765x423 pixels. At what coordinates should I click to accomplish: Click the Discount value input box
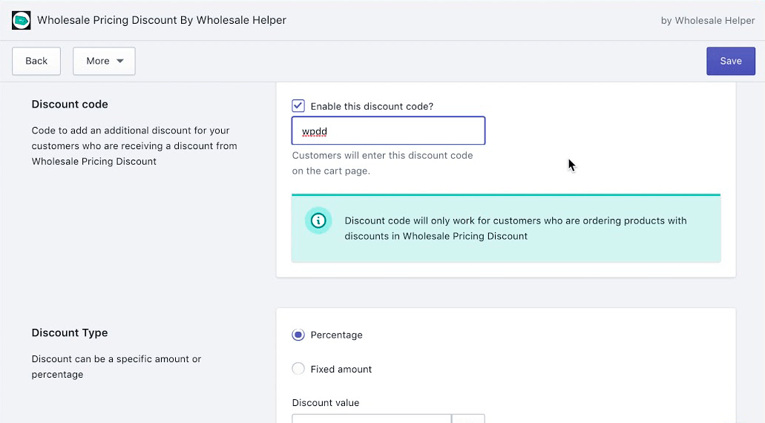click(371, 419)
